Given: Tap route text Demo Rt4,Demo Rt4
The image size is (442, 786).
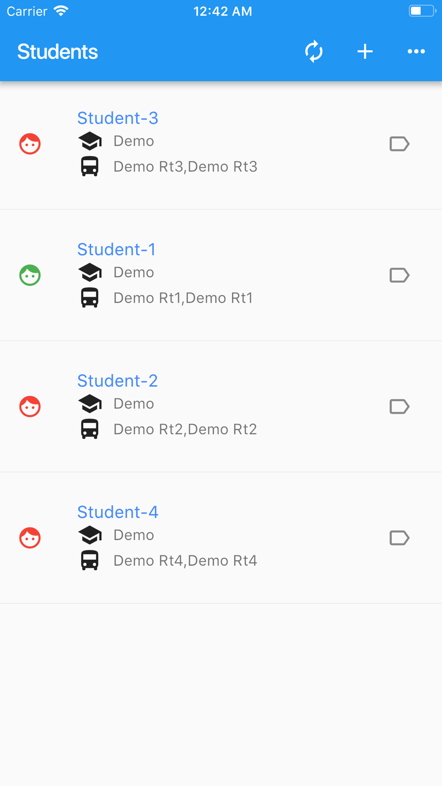Looking at the screenshot, I should click(185, 561).
